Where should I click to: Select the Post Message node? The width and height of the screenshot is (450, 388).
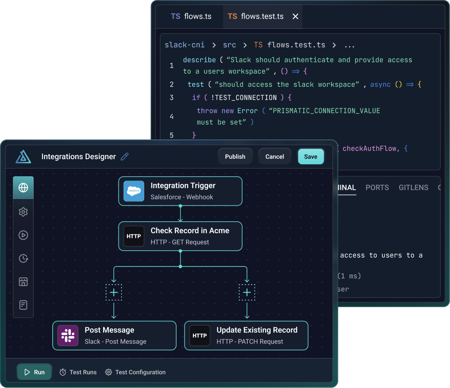click(x=114, y=335)
